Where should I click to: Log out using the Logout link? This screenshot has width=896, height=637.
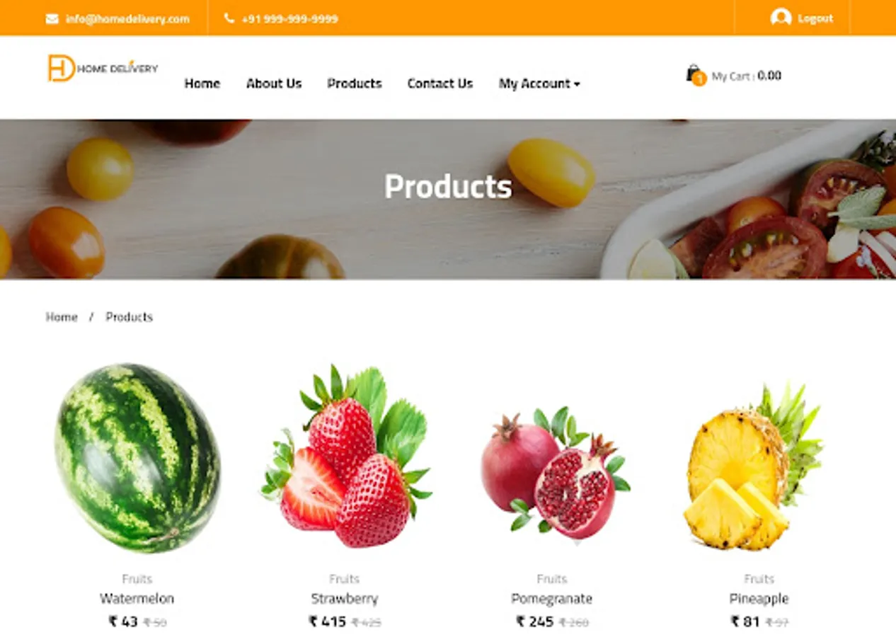[x=815, y=18]
